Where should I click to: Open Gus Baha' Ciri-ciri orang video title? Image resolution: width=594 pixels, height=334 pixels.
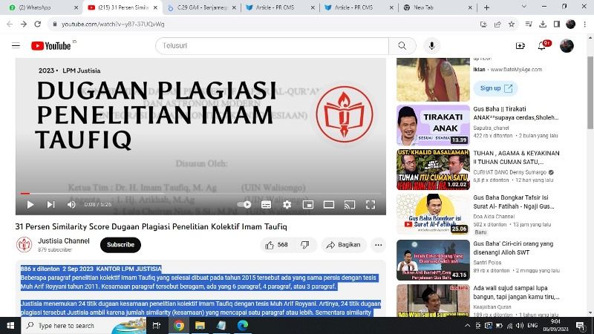[x=513, y=248]
